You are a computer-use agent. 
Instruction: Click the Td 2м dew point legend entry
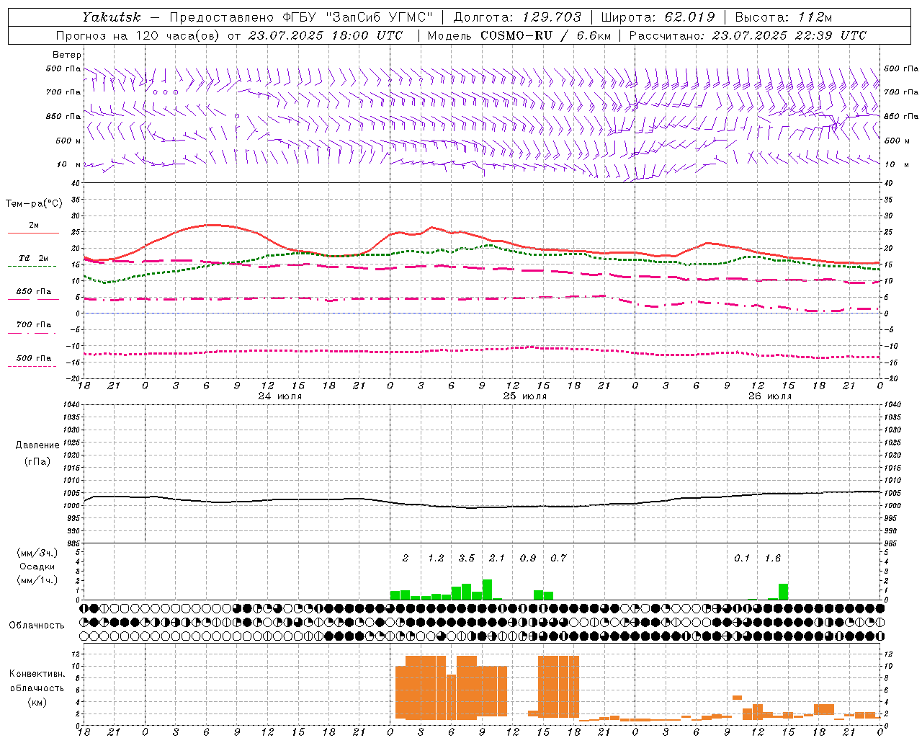[x=34, y=258]
